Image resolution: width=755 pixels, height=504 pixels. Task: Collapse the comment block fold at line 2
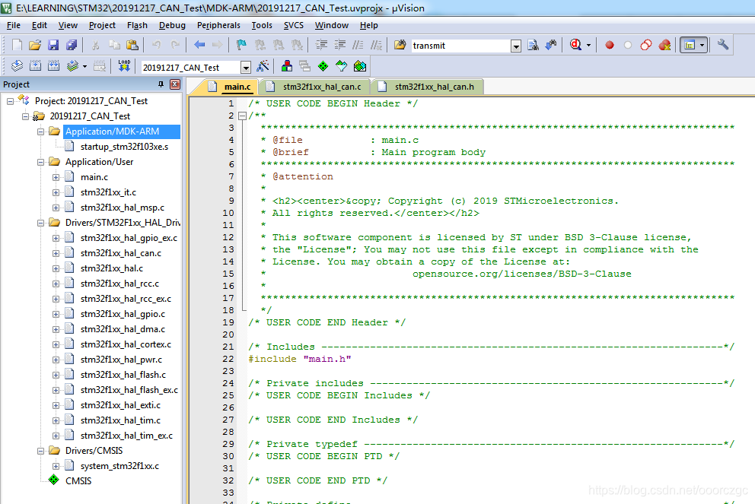click(243, 116)
